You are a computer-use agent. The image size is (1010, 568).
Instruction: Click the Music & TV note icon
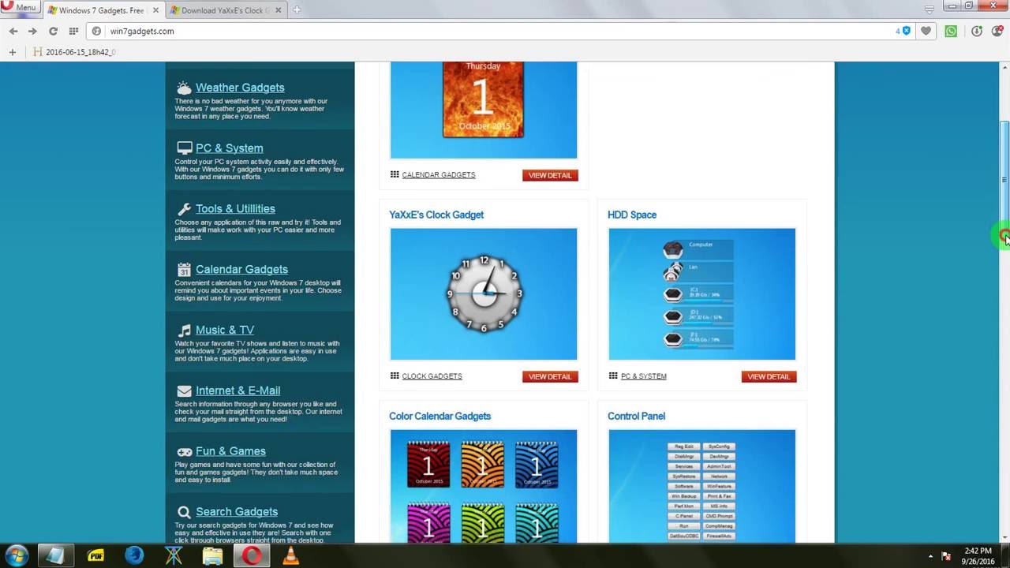pyautogui.click(x=184, y=330)
